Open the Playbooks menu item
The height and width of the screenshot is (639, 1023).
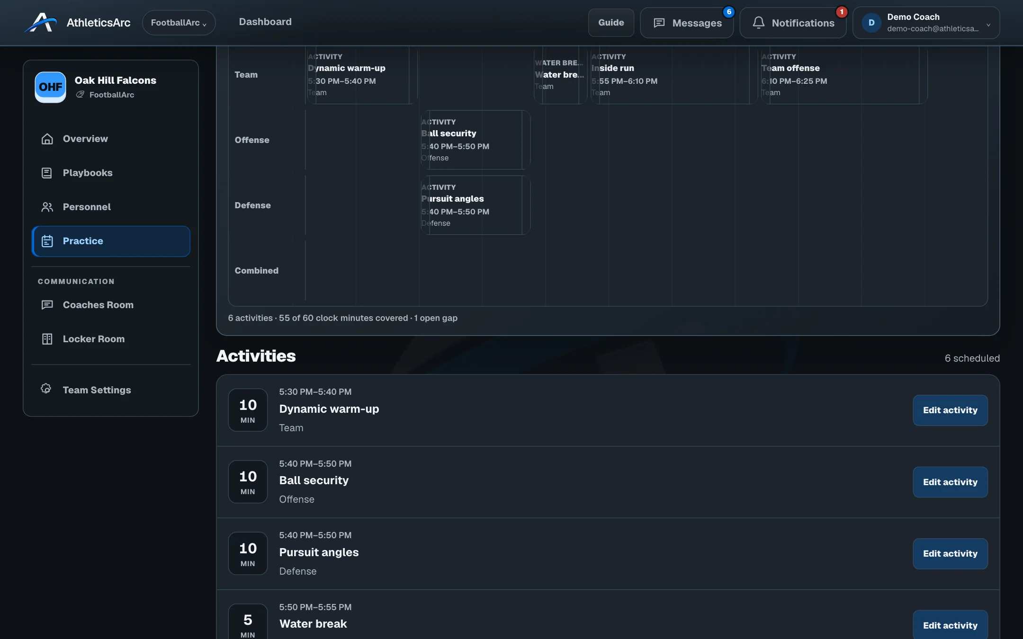tap(111, 173)
